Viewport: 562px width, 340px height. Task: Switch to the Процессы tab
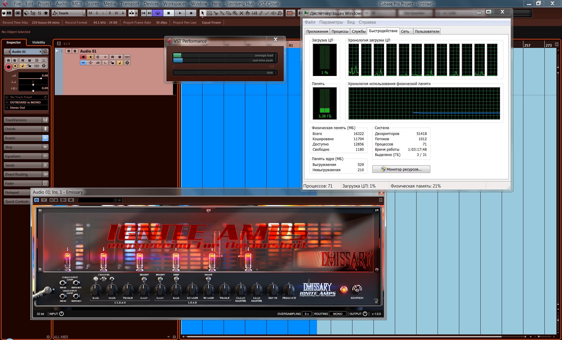click(x=340, y=32)
